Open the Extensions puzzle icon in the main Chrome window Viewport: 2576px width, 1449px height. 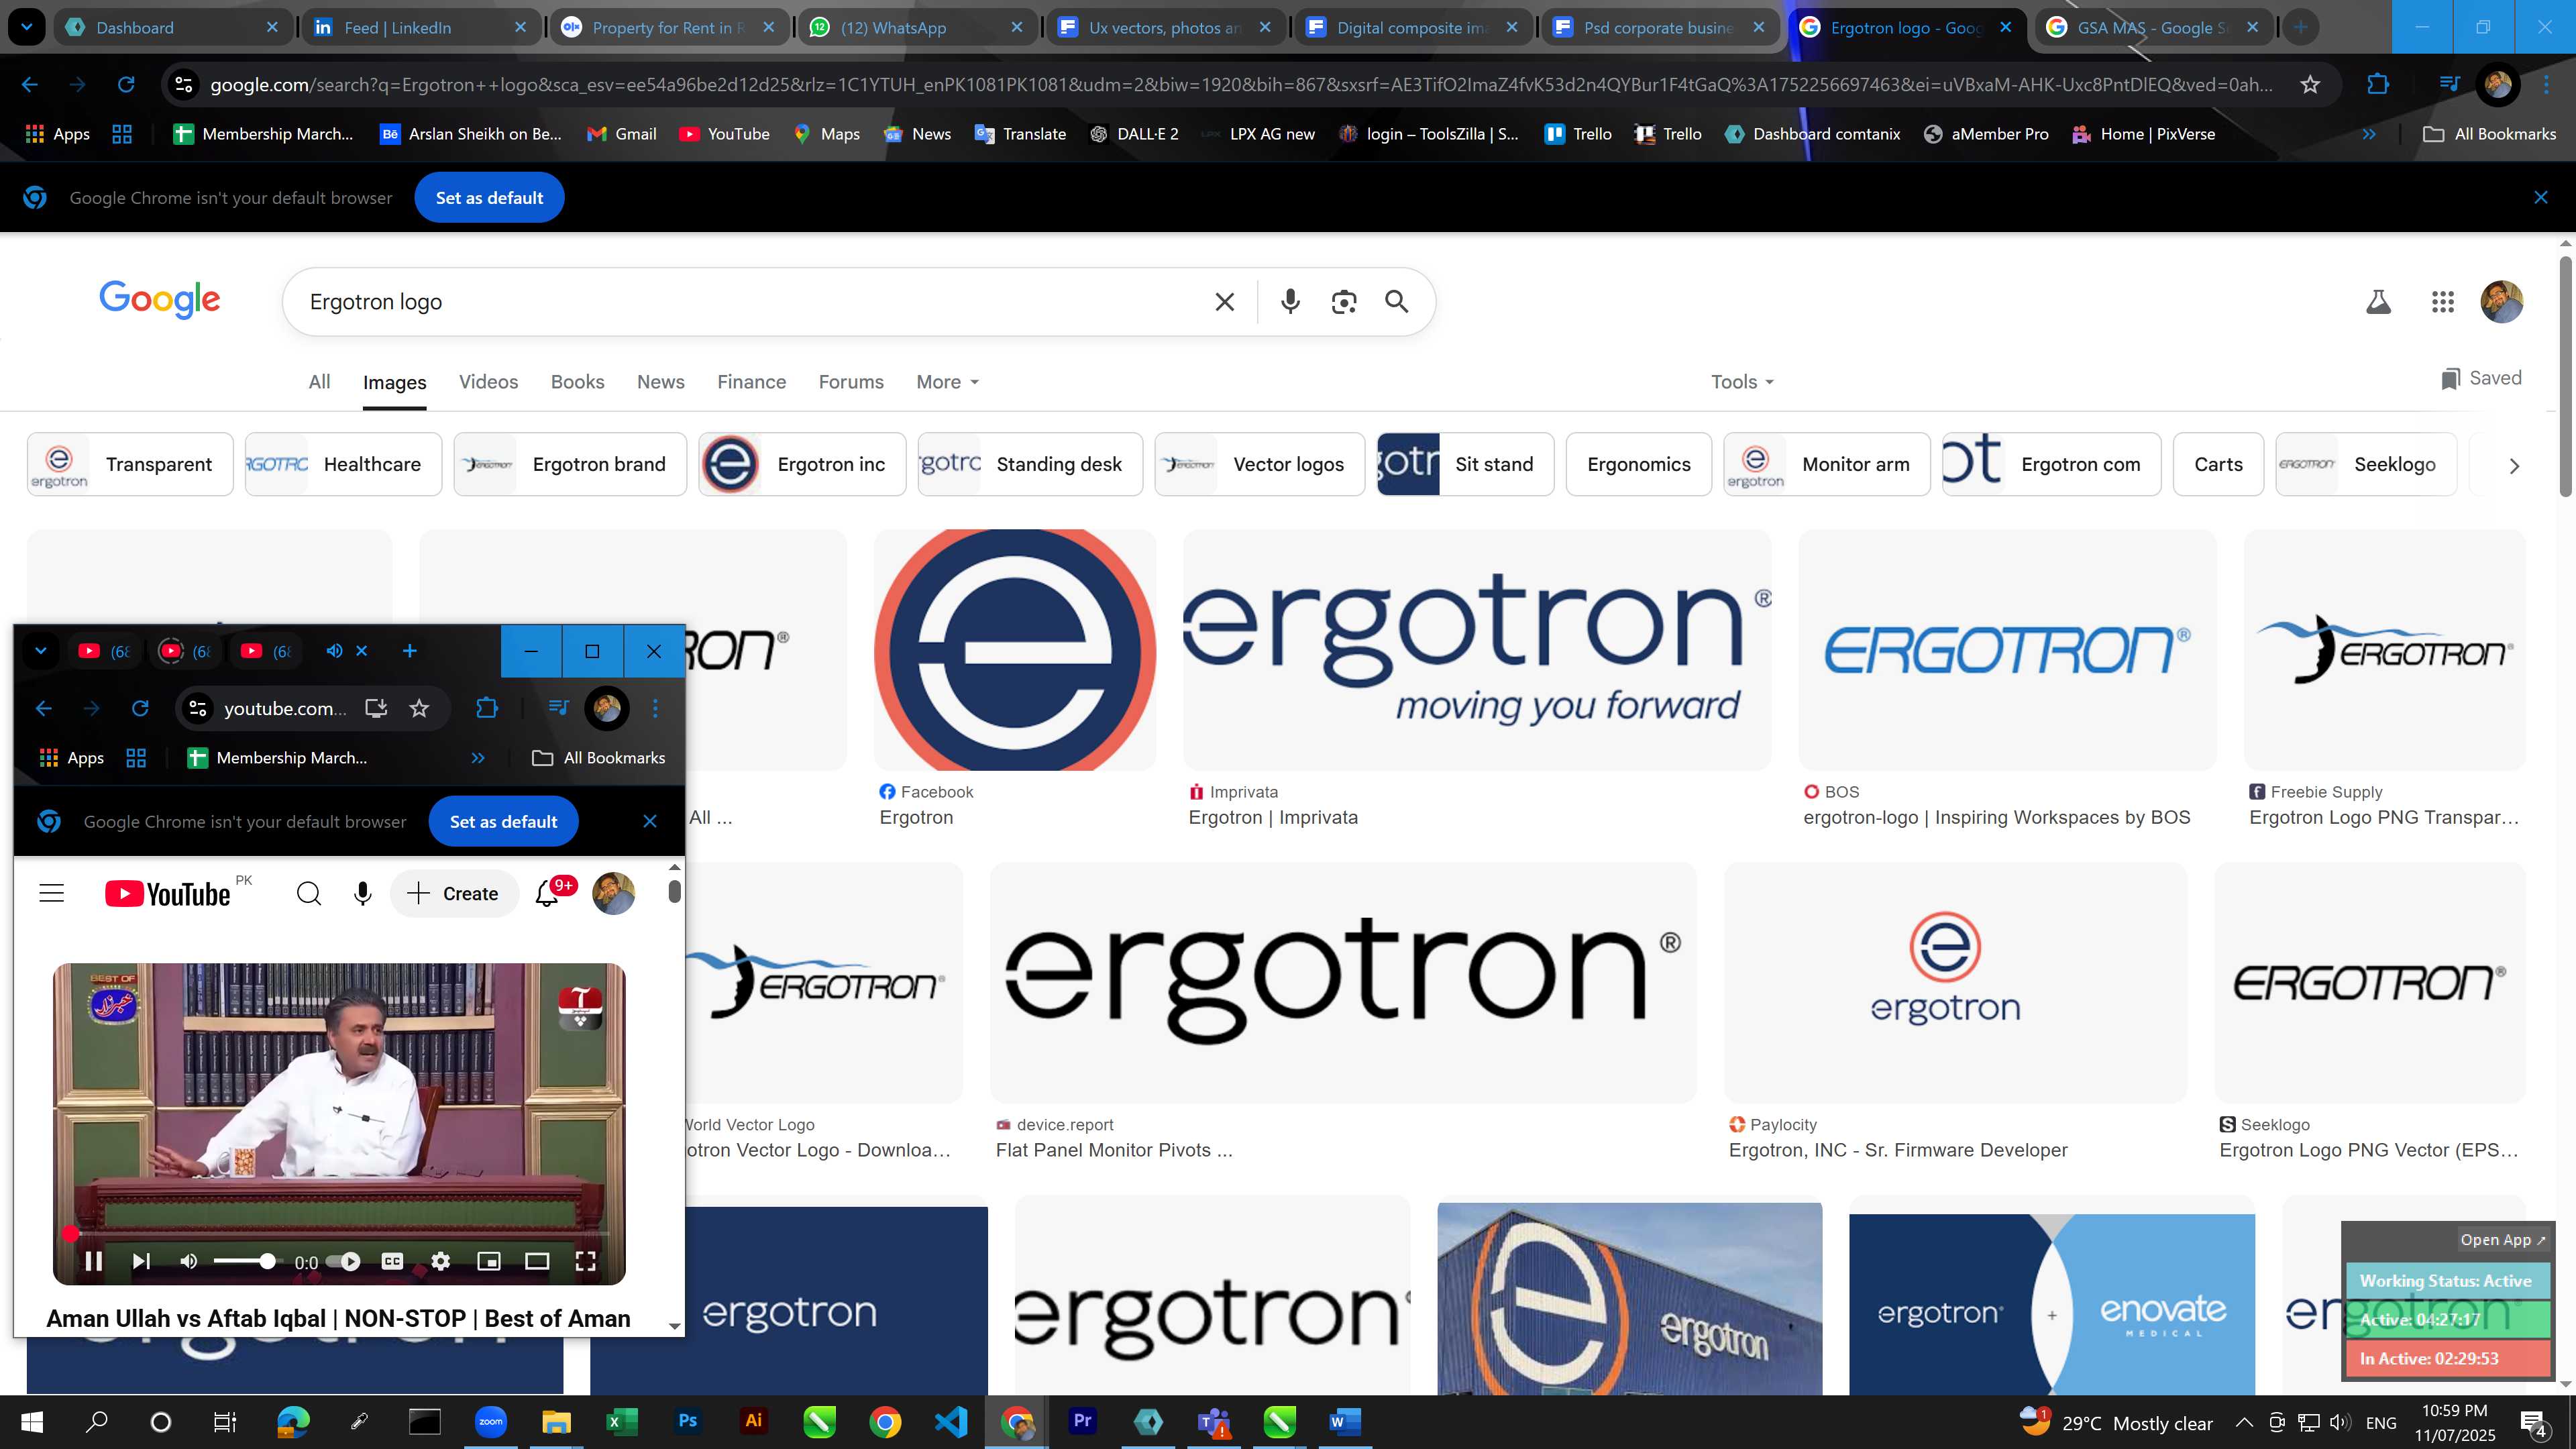[2378, 85]
